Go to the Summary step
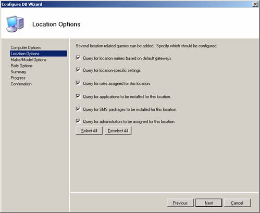This screenshot has width=260, height=213. click(18, 72)
